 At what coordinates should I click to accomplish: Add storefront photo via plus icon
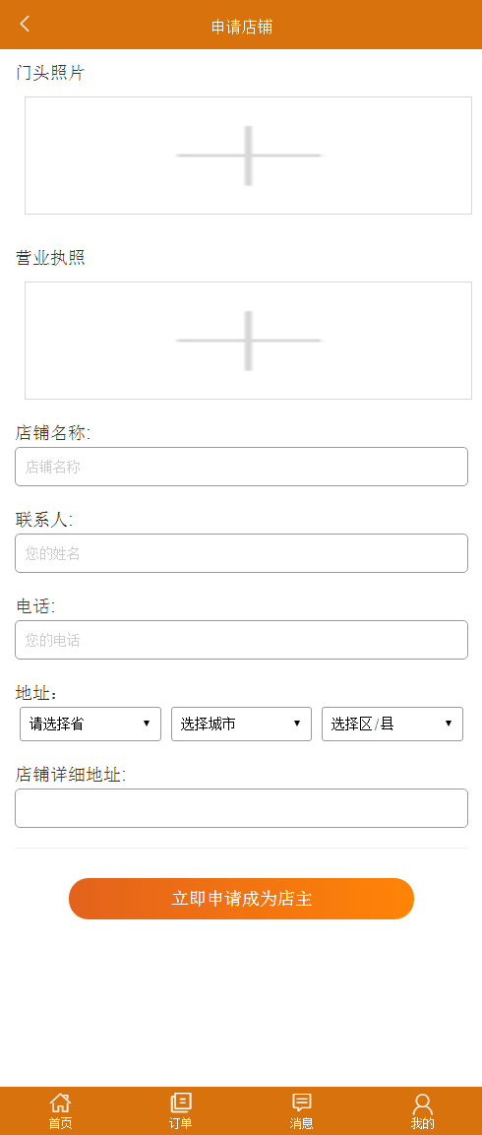(248, 156)
